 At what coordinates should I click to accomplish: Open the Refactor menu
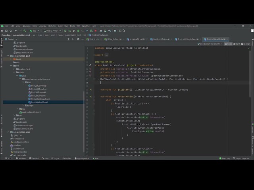click(x=52, y=26)
